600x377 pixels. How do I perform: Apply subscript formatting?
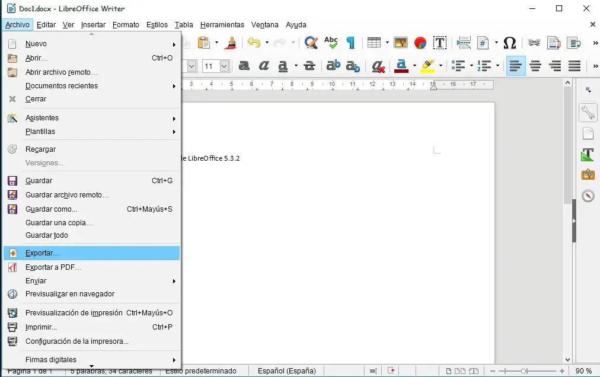pos(353,66)
